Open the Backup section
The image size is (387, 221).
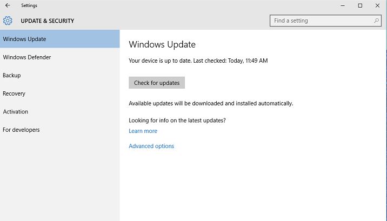[60, 75]
